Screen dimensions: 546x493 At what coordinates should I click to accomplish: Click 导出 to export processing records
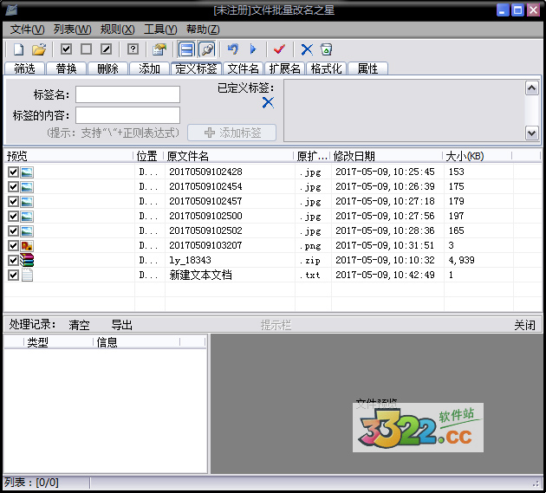[122, 325]
